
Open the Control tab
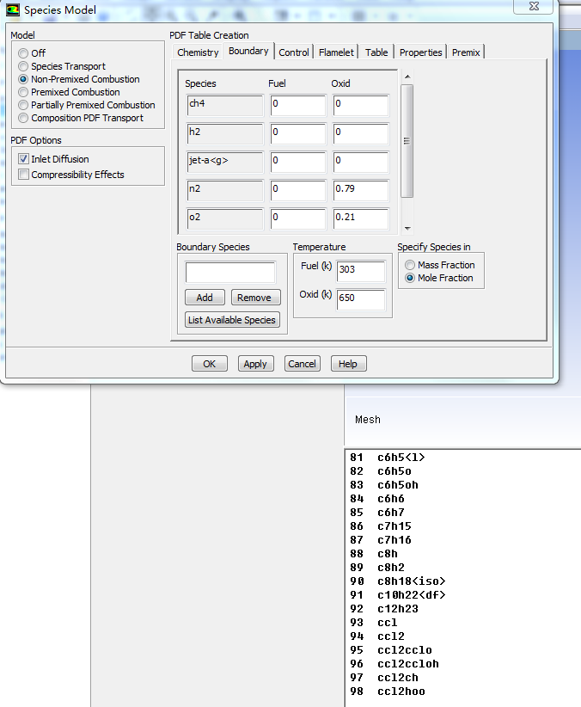(293, 52)
